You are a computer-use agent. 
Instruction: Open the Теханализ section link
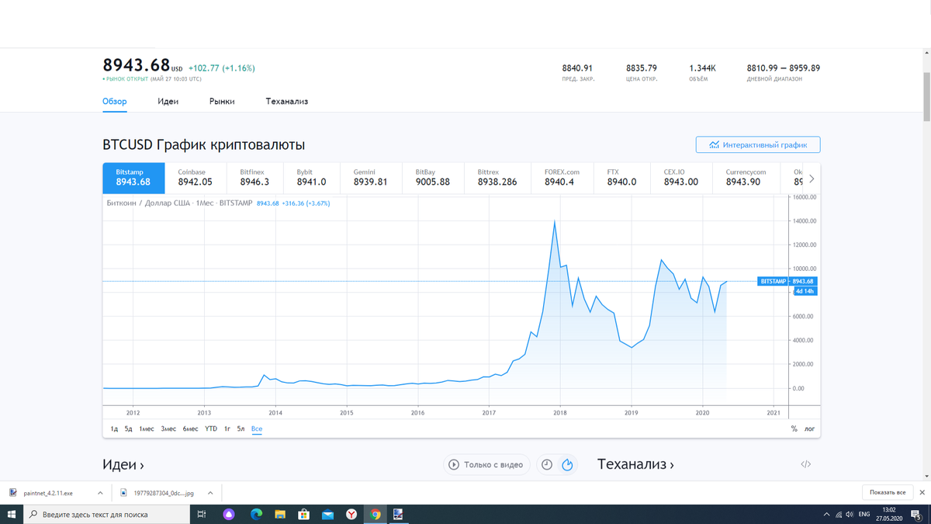click(x=635, y=464)
